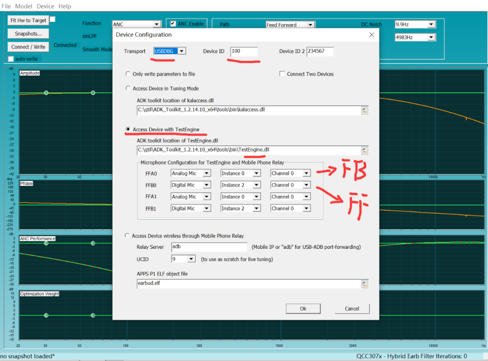Select Access Device wireless through Mobile Phone Relay
Image resolution: width=488 pixels, height=361 pixels.
point(127,236)
